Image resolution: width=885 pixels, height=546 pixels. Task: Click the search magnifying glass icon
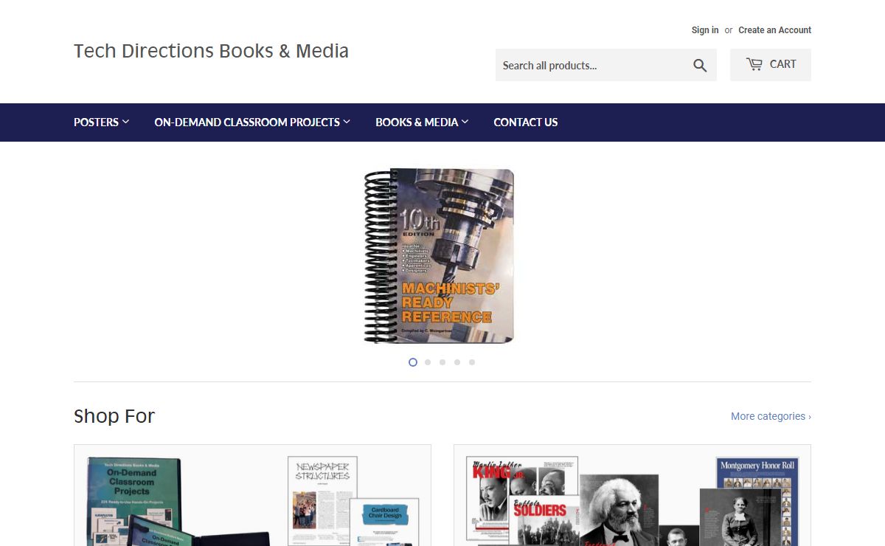[699, 66]
